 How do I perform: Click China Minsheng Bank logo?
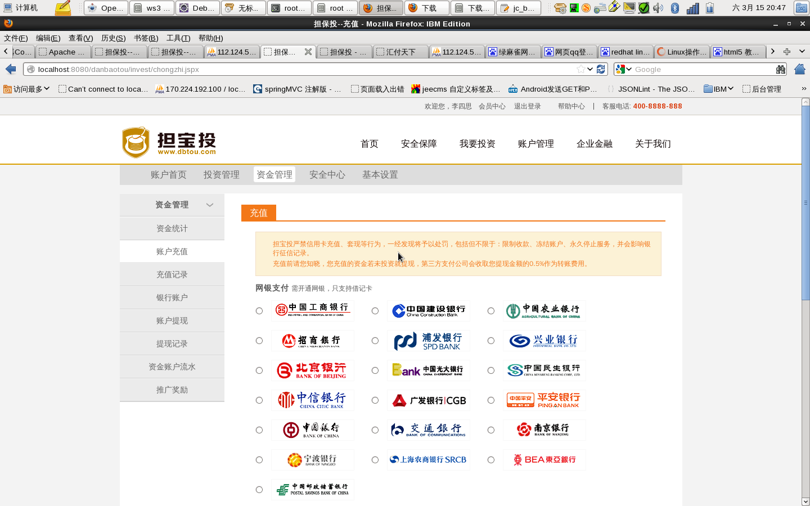(544, 371)
